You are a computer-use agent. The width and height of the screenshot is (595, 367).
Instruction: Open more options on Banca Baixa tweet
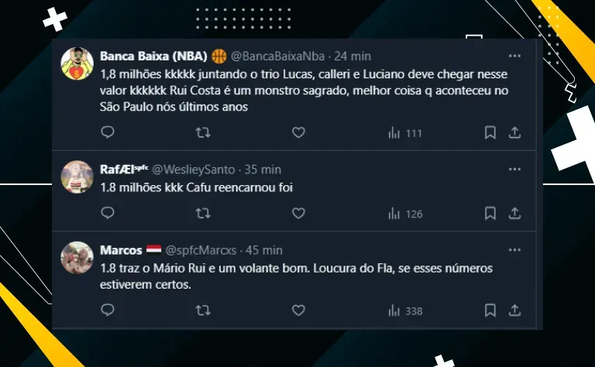pos(514,57)
